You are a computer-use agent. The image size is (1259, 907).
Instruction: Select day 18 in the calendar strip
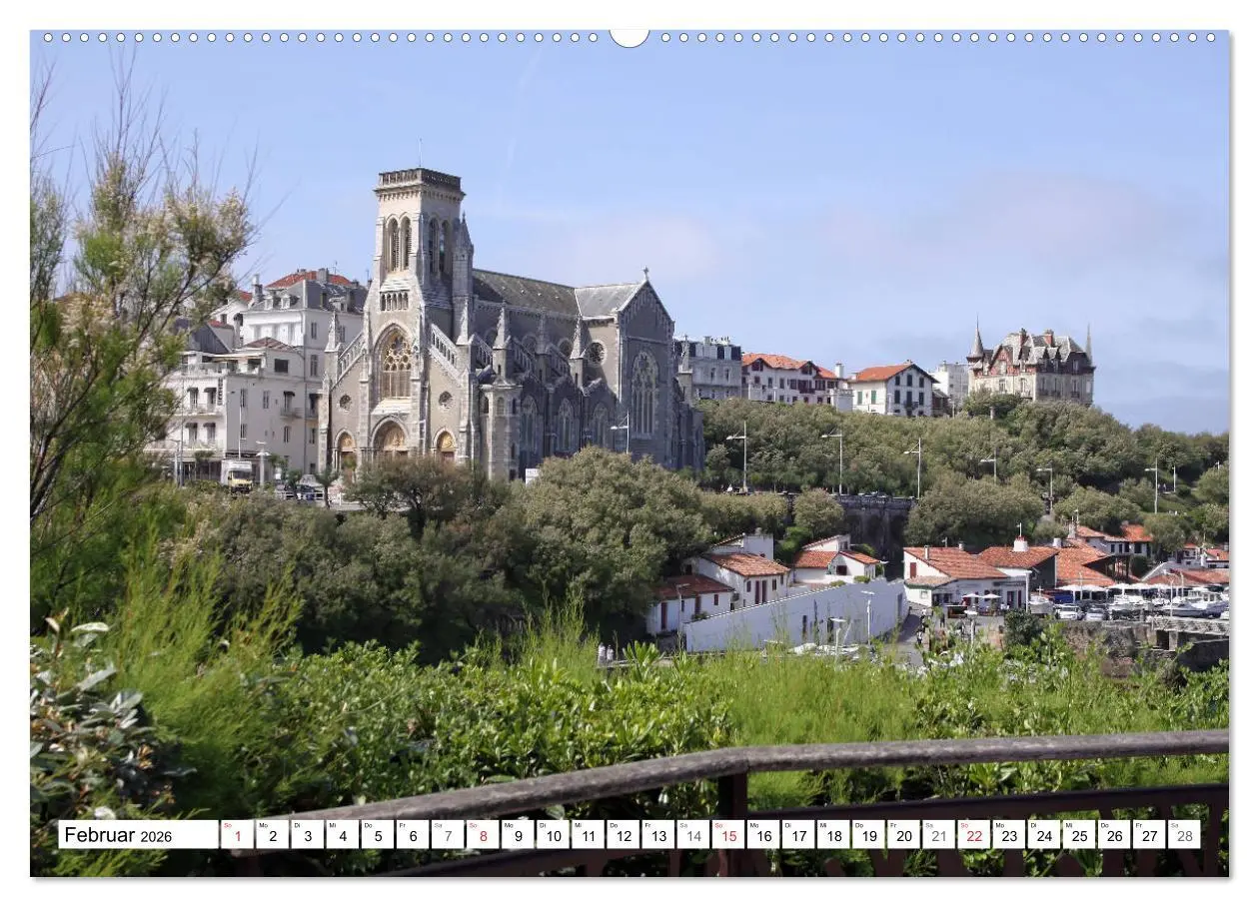pos(832,835)
